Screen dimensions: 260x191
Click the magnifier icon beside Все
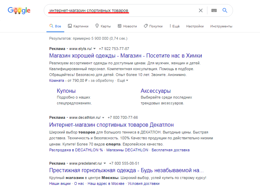(51, 26)
